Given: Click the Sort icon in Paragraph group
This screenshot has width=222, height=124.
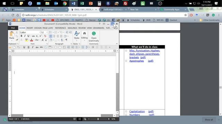Looking at the screenshot, I should [62, 40].
